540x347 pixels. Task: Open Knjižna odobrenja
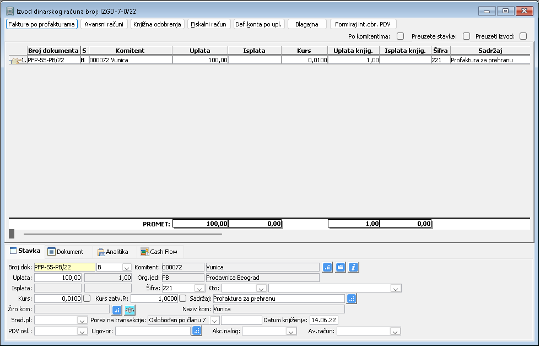[158, 24]
